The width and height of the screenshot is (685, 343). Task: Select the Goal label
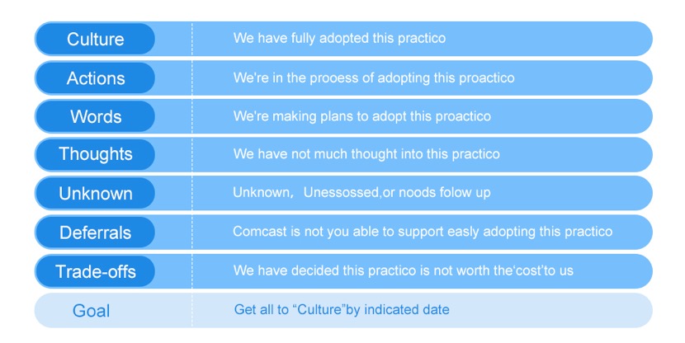(91, 311)
